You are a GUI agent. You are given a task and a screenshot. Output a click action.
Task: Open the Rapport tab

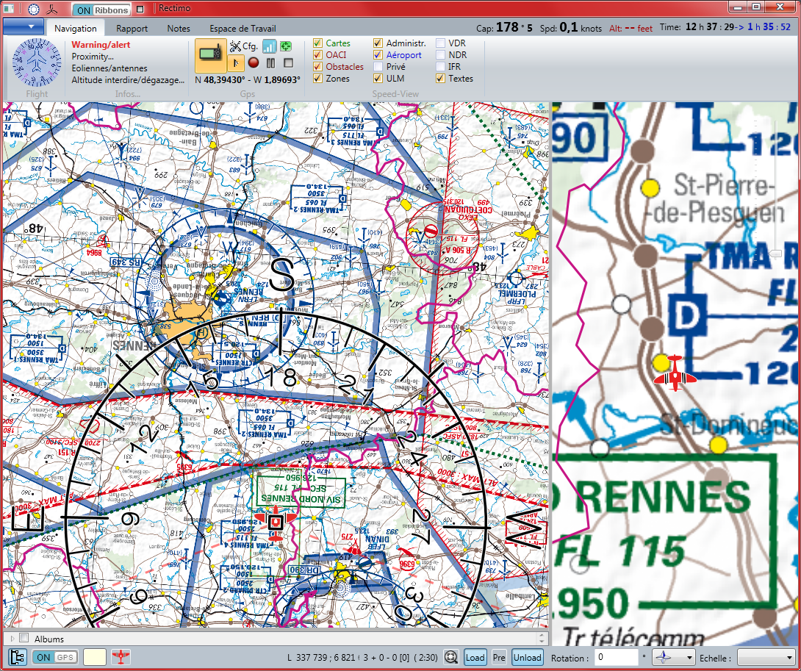(x=132, y=29)
